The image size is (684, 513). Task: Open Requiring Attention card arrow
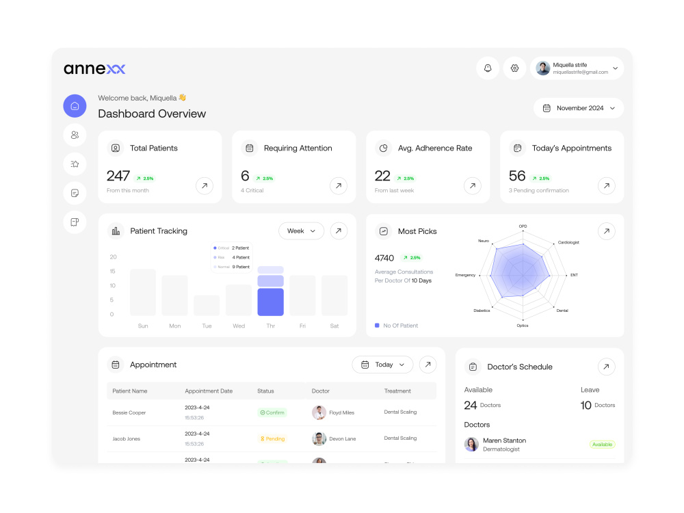pyautogui.click(x=339, y=186)
